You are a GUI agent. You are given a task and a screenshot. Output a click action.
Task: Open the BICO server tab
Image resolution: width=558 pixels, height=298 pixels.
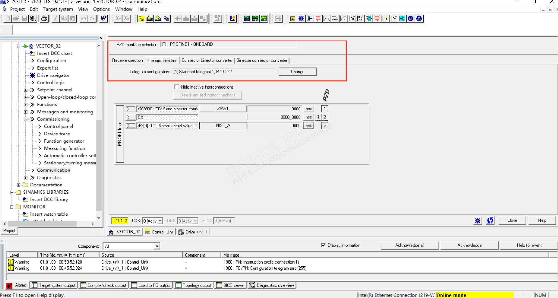point(231,285)
